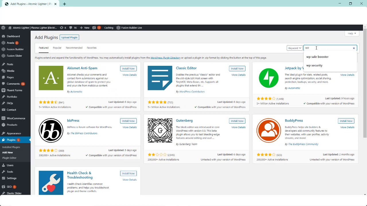367x206 pixels.
Task: Click the Upload Plugin button
Action: (x=69, y=37)
